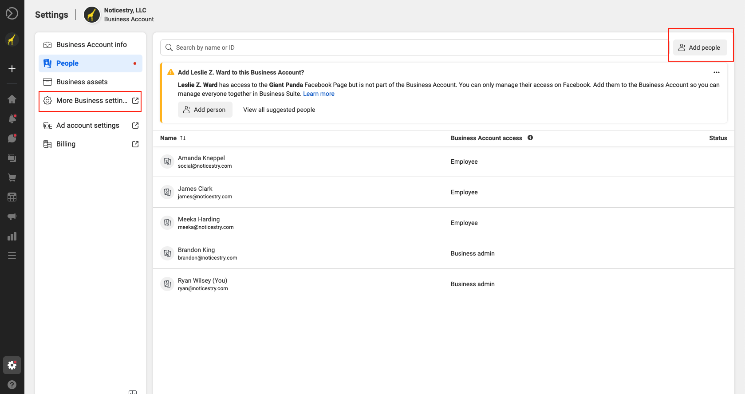Open the Learn more link

(x=319, y=94)
